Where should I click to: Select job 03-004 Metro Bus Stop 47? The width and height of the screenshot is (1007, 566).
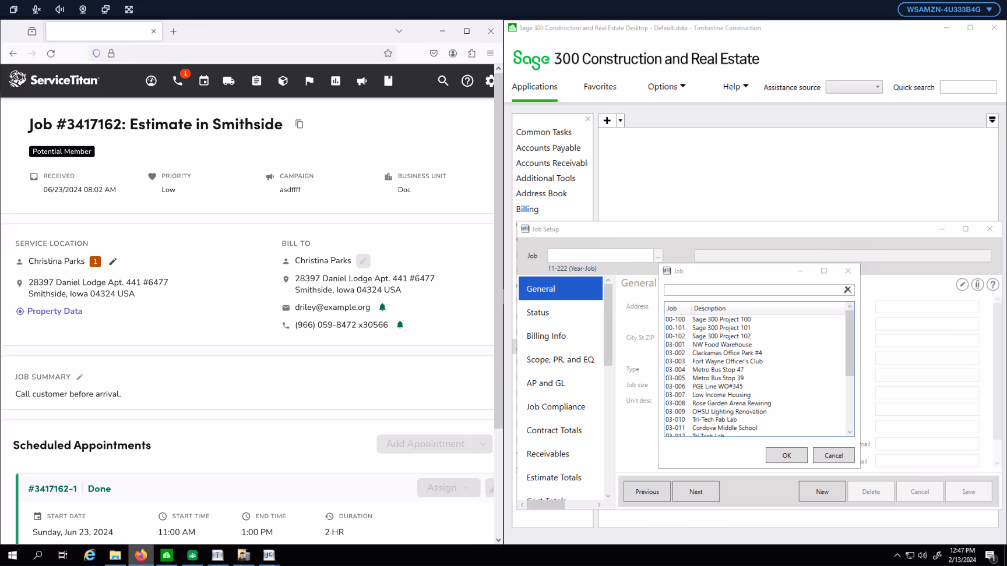pos(755,370)
